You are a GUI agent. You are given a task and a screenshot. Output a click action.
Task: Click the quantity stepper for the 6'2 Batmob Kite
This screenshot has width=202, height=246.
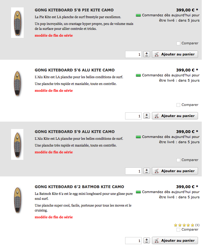tap(147, 240)
